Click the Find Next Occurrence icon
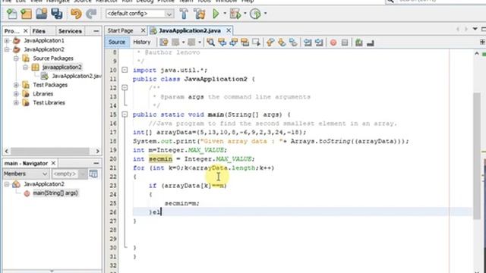Image resolution: width=486 pixels, height=273 pixels. (234, 42)
